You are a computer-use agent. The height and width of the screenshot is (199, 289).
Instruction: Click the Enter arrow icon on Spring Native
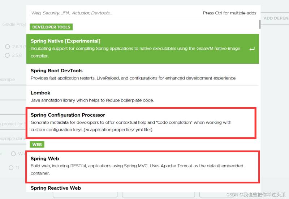coord(252,49)
